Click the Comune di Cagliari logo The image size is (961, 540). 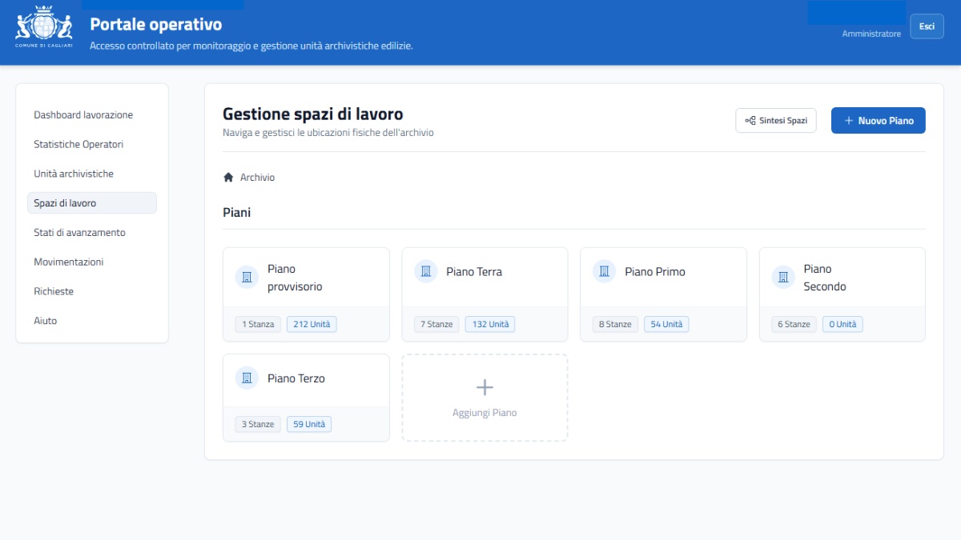point(44,28)
